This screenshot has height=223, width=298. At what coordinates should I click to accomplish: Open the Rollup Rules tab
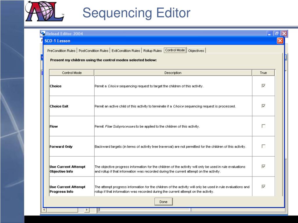152,51
